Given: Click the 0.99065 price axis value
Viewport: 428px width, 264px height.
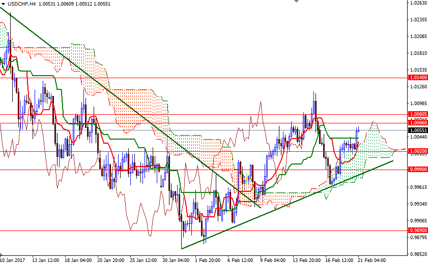Looking at the screenshot, I should point(418,220).
